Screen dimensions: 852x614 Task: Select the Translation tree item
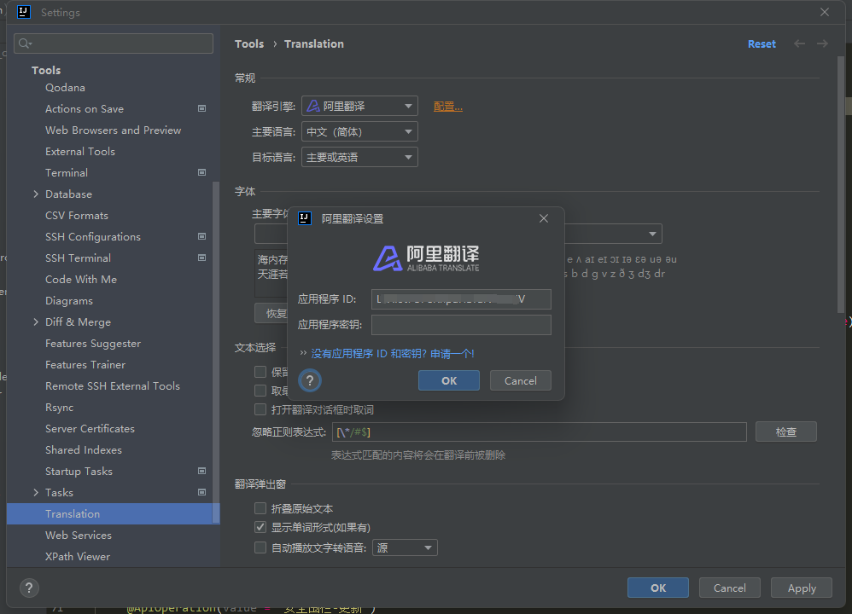(113, 513)
